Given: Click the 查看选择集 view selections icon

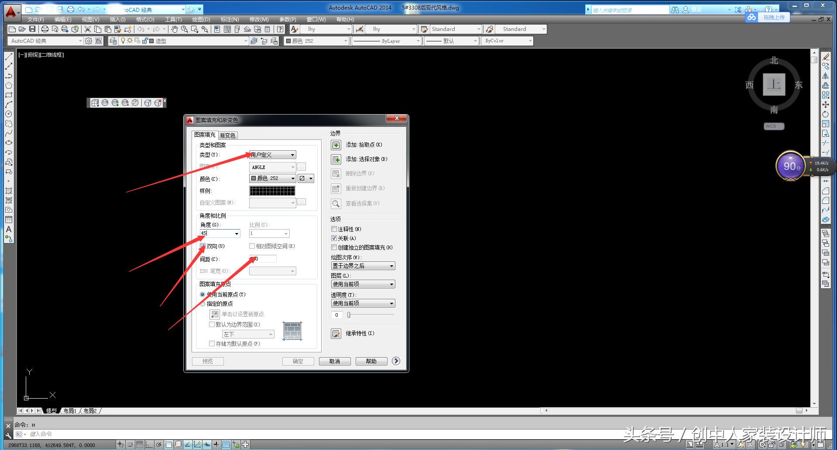Looking at the screenshot, I should pyautogui.click(x=336, y=203).
